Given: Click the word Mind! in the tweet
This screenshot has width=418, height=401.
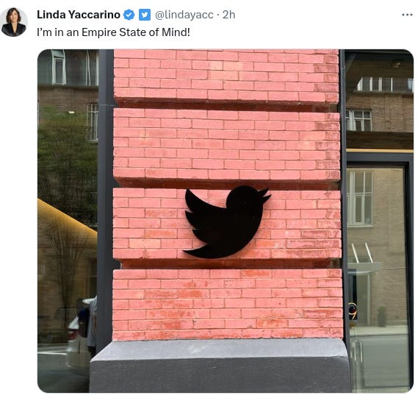Looking at the screenshot, I should click(176, 32).
